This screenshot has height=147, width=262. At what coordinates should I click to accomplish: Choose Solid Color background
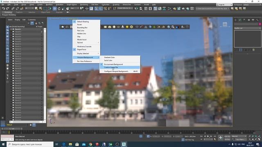click(120, 60)
